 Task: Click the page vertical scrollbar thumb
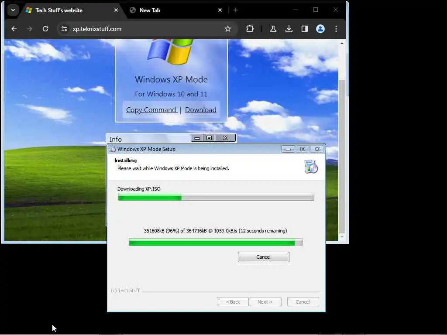pyautogui.click(x=342, y=157)
